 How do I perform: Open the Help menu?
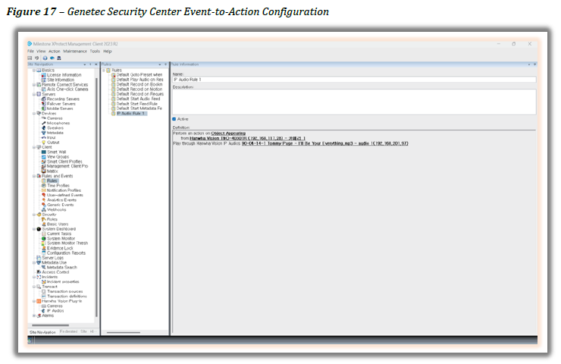point(108,51)
